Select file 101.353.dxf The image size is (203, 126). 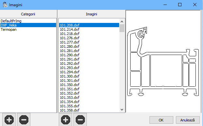89,98
